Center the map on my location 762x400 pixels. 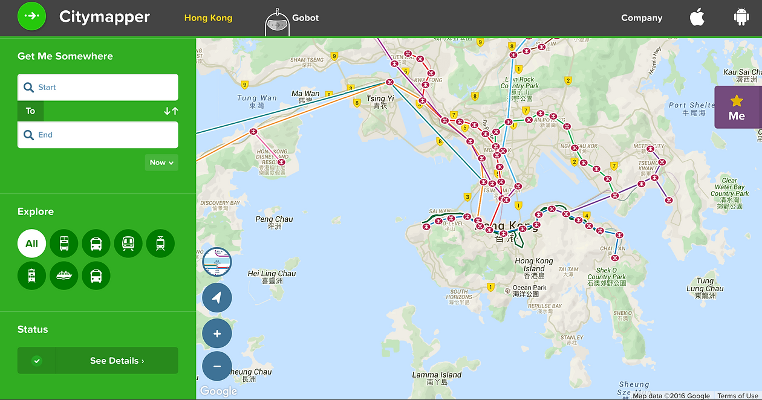click(x=217, y=297)
